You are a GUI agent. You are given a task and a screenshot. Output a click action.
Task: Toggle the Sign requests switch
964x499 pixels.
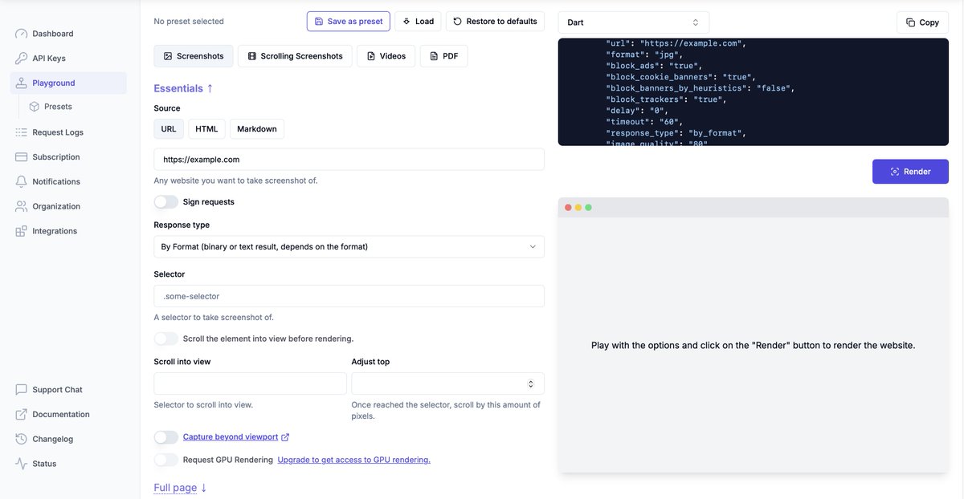pos(166,202)
